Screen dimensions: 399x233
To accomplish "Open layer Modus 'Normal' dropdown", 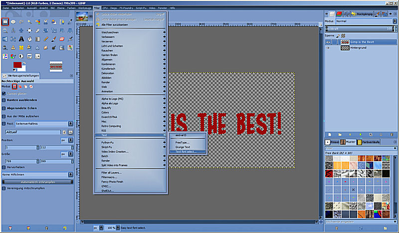I will click(366, 21).
